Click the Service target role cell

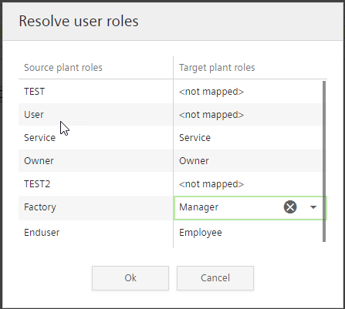coord(248,138)
